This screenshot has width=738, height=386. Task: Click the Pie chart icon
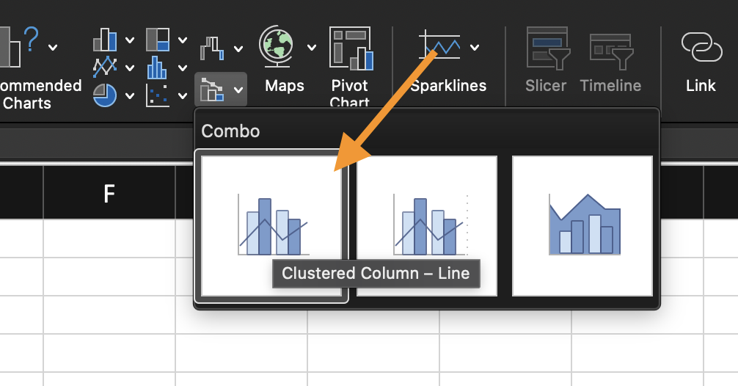pyautogui.click(x=106, y=95)
